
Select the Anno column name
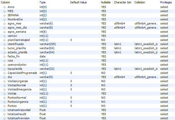point(11,7)
